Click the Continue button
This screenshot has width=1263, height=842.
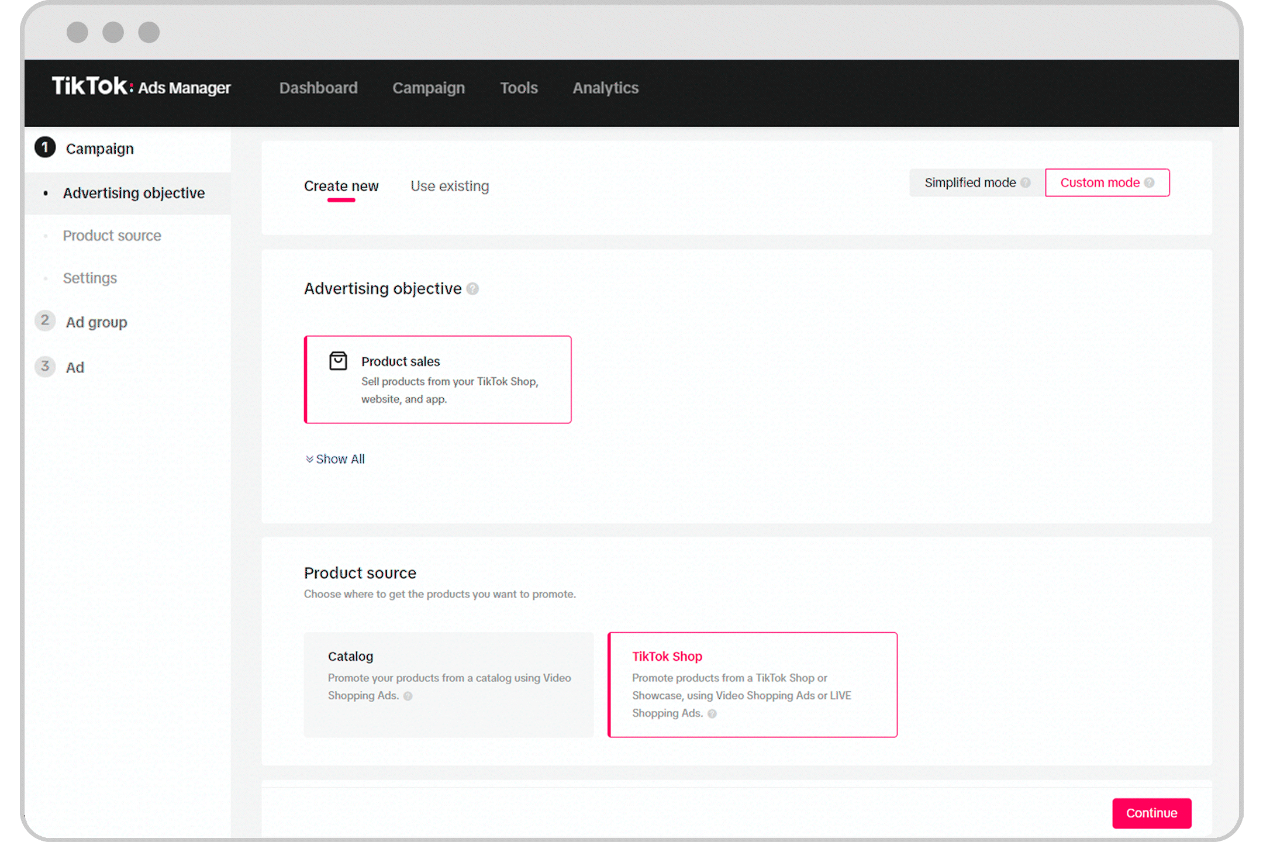click(x=1151, y=813)
